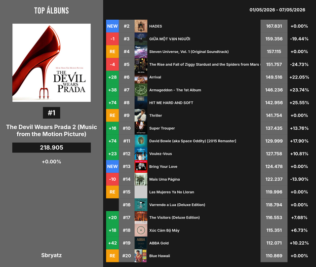Click the +17.90% change value
Screen dimensions: 316x267
[x=299, y=141]
